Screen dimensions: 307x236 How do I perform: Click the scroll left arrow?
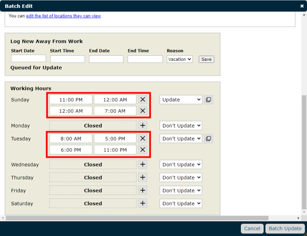click(x=3, y=218)
